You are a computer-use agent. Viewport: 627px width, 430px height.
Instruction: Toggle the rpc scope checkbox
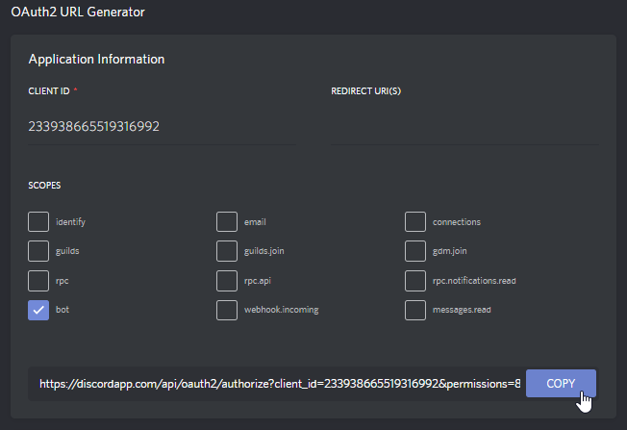38,281
